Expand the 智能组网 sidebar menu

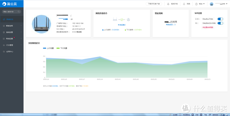tap(12, 26)
